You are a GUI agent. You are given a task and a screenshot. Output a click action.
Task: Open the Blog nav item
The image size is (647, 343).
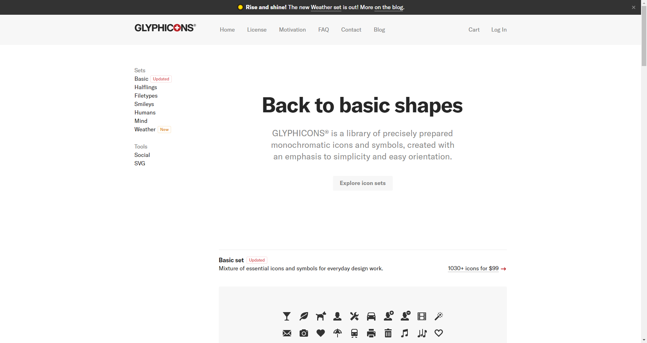pos(379,30)
